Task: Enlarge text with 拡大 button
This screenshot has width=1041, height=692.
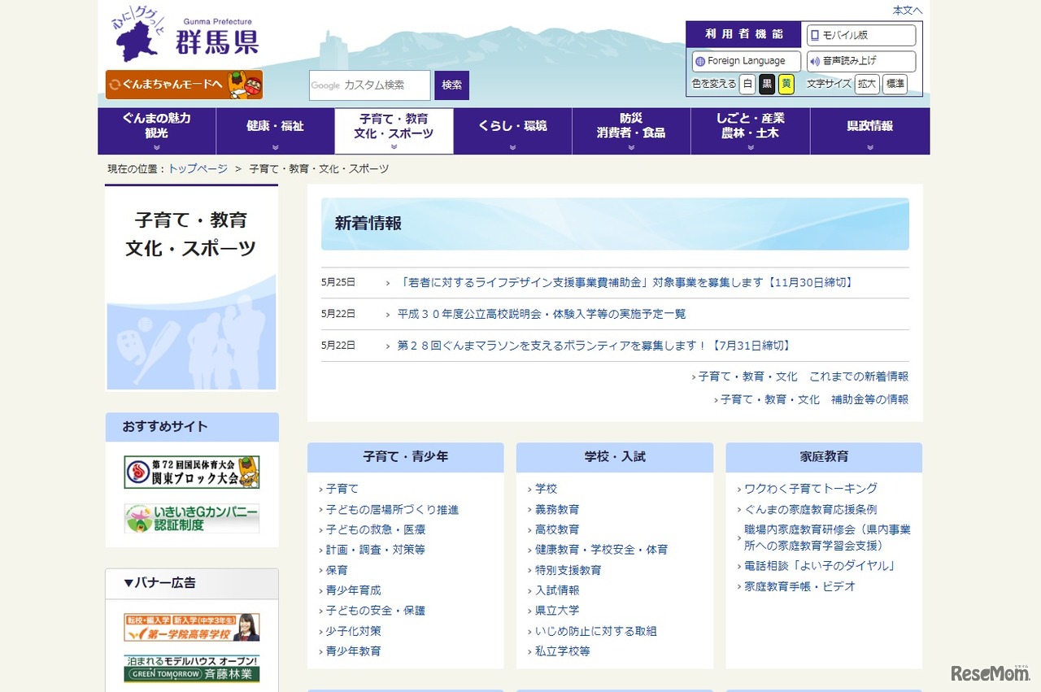Action: 867,84
